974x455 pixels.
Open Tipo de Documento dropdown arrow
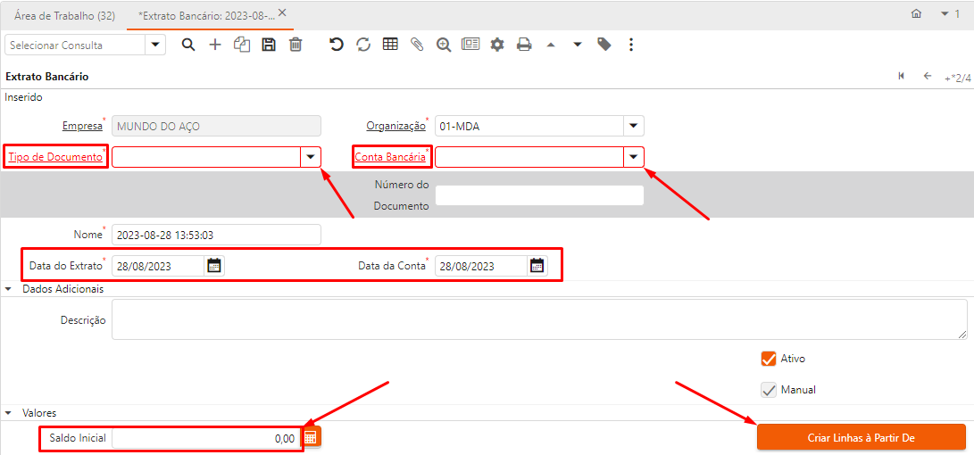coord(311,157)
